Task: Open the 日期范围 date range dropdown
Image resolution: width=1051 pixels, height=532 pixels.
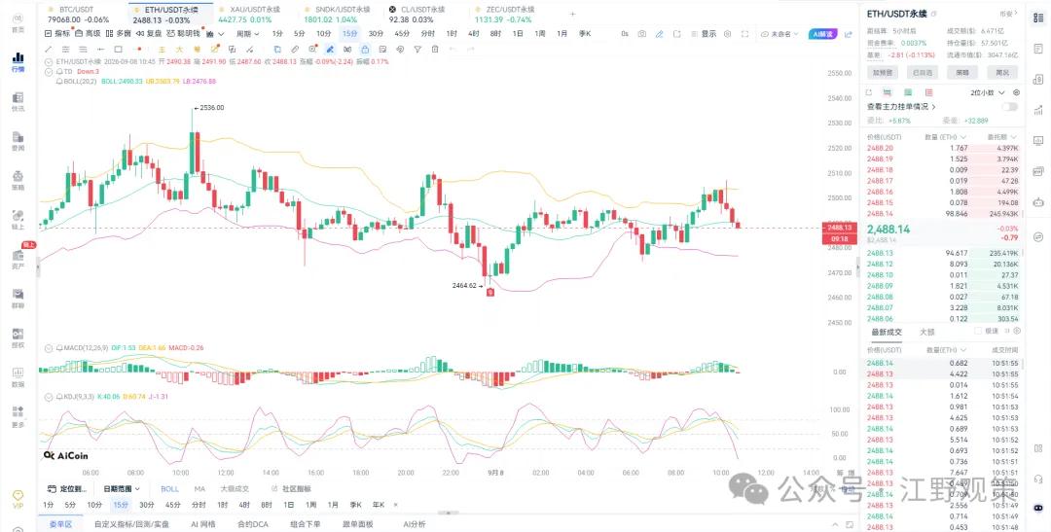Action: 122,488
